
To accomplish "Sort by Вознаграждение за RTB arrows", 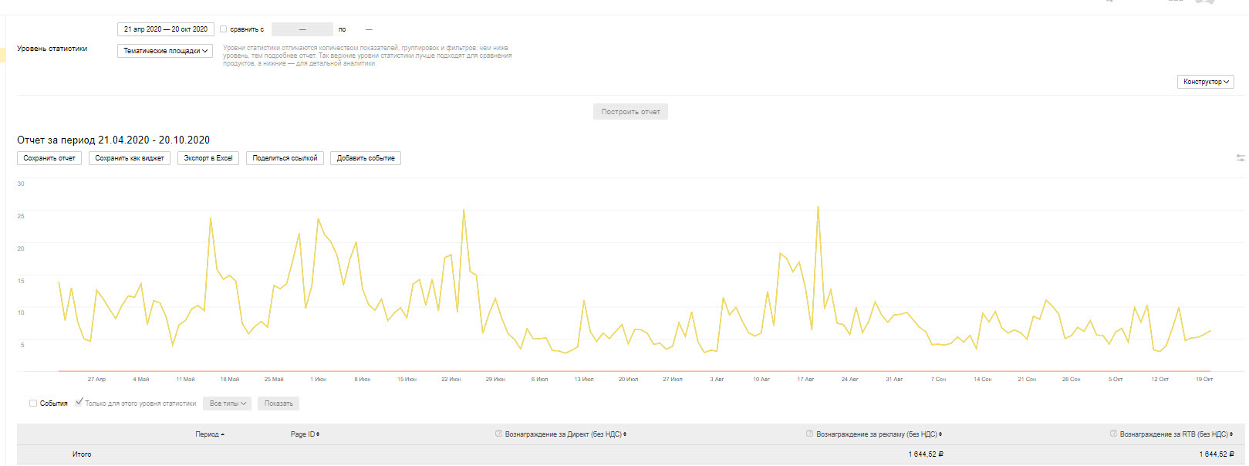I will coord(1231,434).
